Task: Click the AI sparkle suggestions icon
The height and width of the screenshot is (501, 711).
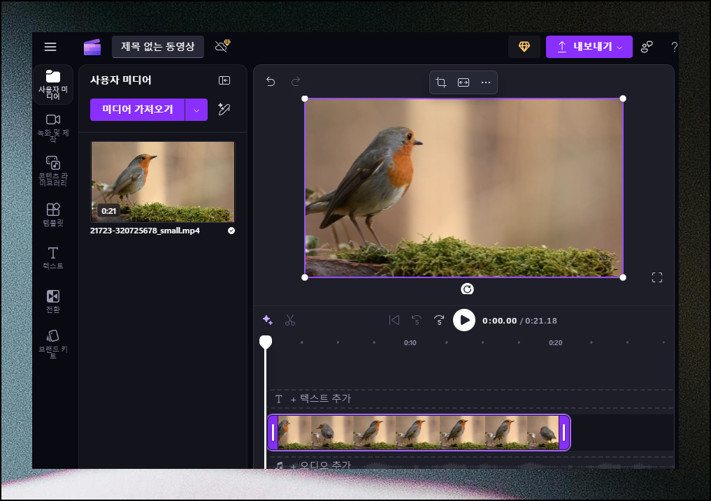Action: tap(268, 320)
